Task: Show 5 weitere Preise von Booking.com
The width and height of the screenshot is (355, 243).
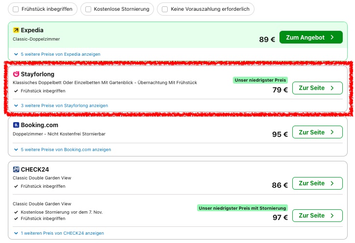Action: tap(66, 150)
